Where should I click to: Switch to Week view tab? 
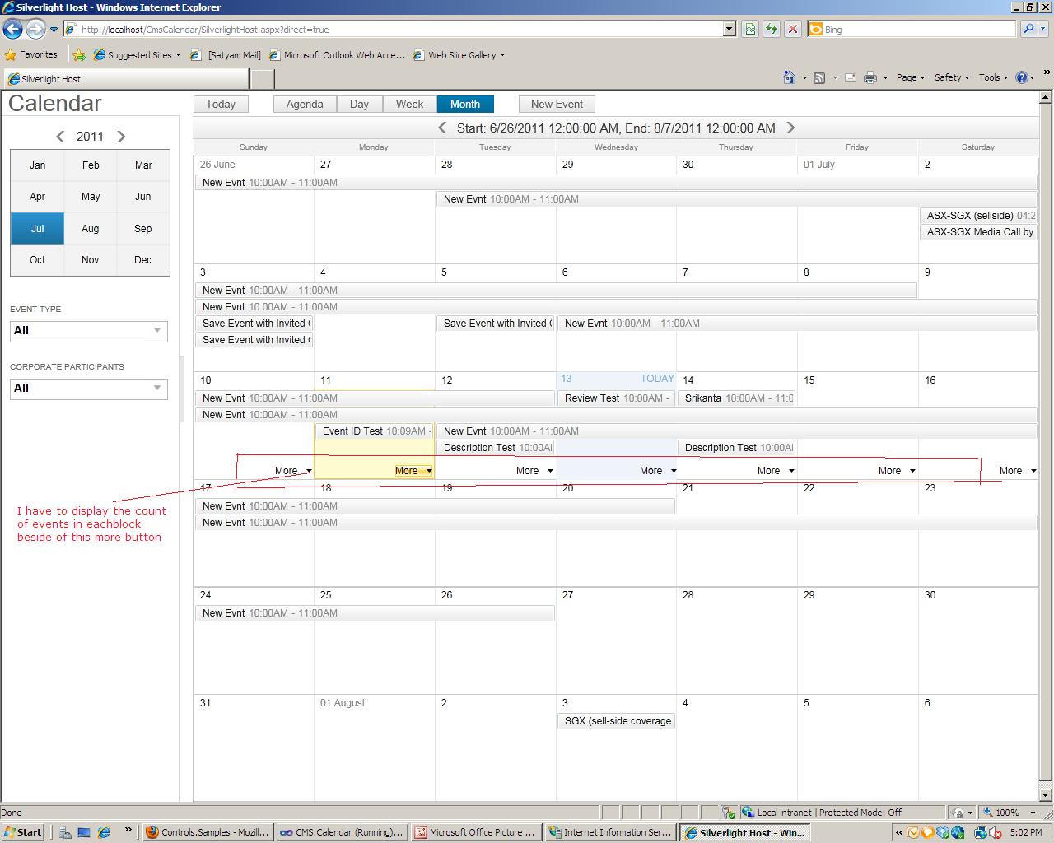point(409,104)
